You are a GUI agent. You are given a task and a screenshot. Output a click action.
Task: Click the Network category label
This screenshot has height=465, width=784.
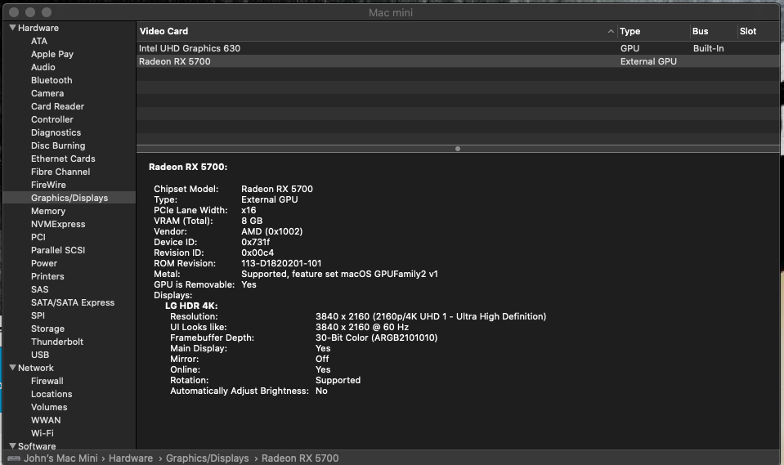[x=35, y=368]
